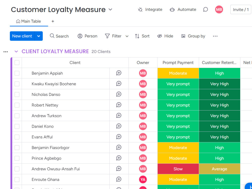Click the Client column header
The height and width of the screenshot is (189, 252).
tap(75, 63)
